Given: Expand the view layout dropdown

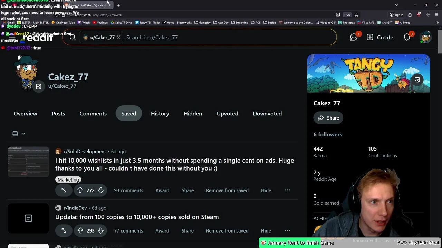Looking at the screenshot, I should pyautogui.click(x=19, y=134).
